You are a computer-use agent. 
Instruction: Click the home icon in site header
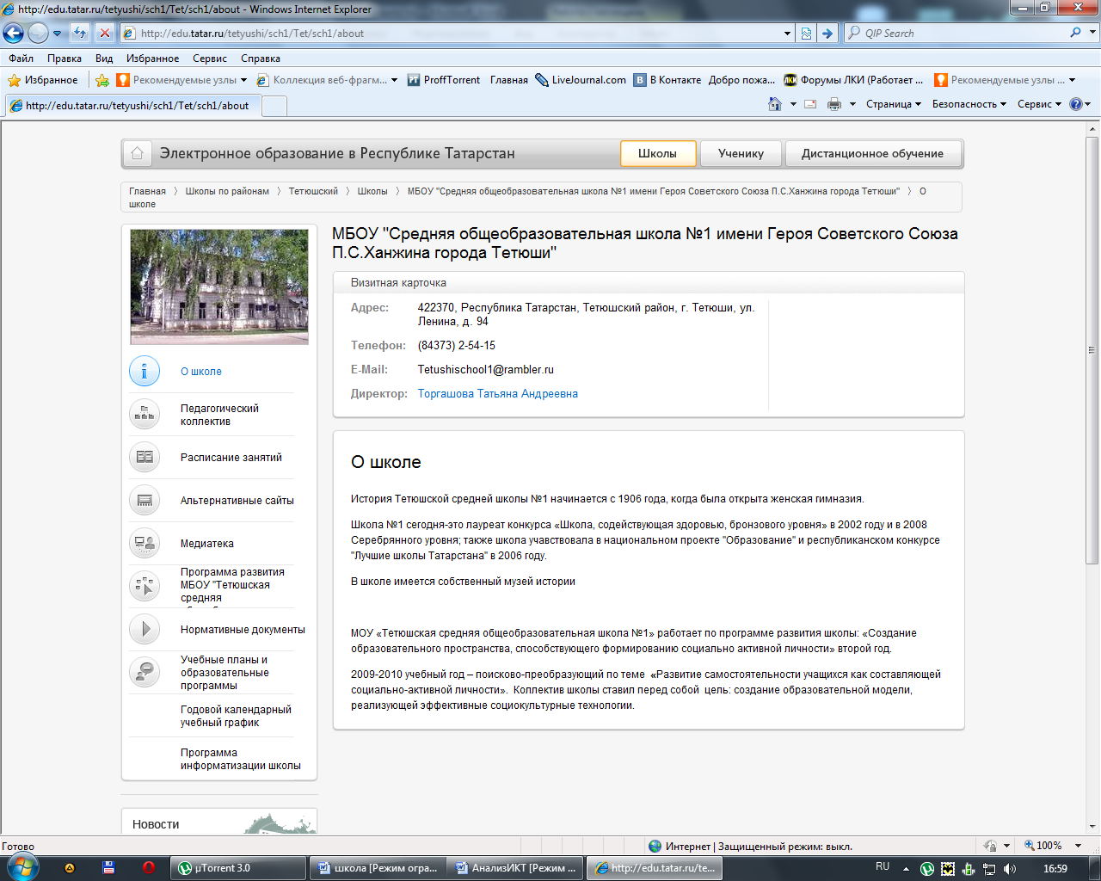click(x=137, y=154)
